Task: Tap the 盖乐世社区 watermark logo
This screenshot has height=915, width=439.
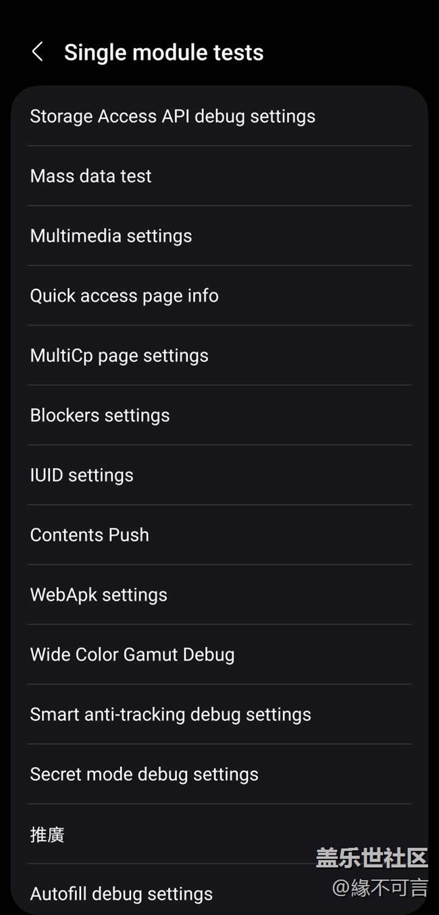Action: (371, 858)
